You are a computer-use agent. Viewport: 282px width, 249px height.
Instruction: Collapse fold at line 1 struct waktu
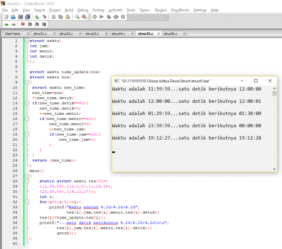pyautogui.click(x=27, y=41)
